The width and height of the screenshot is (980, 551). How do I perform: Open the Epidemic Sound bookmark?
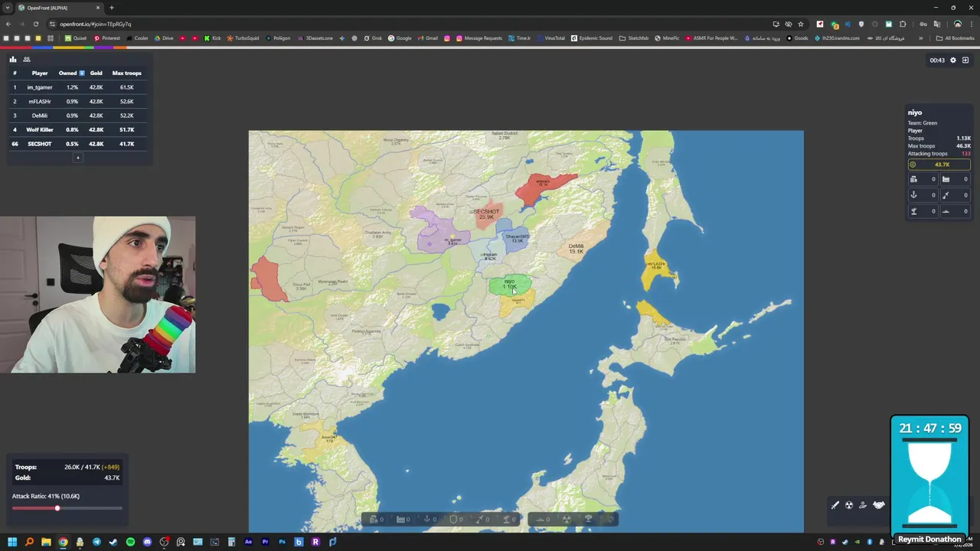592,38
